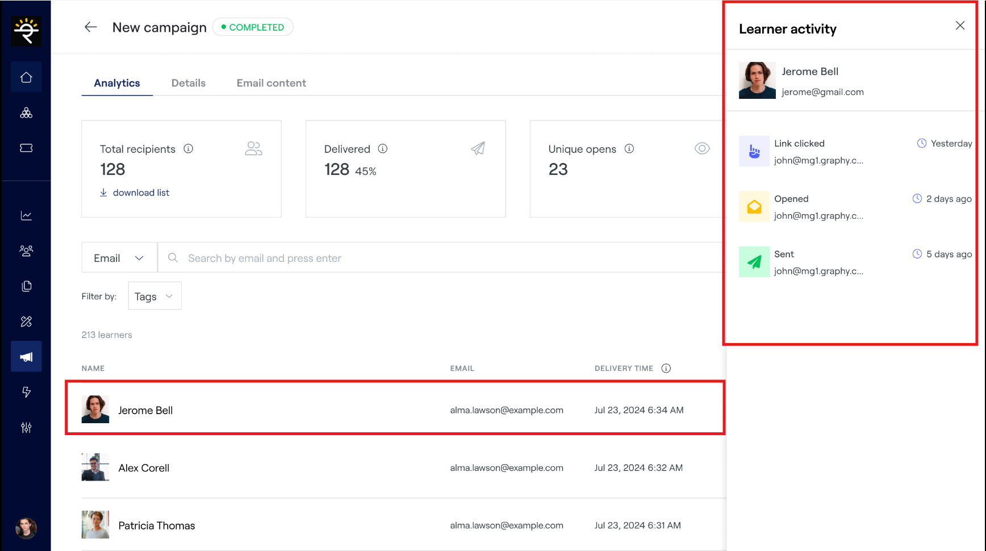Open the users group sidebar icon
Viewport: 986px width, 551px height.
(x=26, y=251)
